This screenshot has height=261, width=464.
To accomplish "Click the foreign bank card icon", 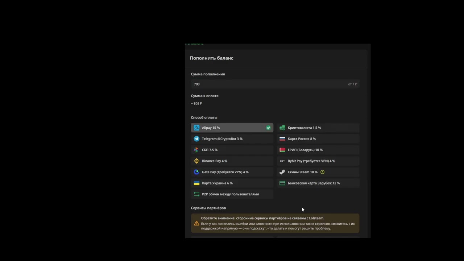I will coord(282,183).
